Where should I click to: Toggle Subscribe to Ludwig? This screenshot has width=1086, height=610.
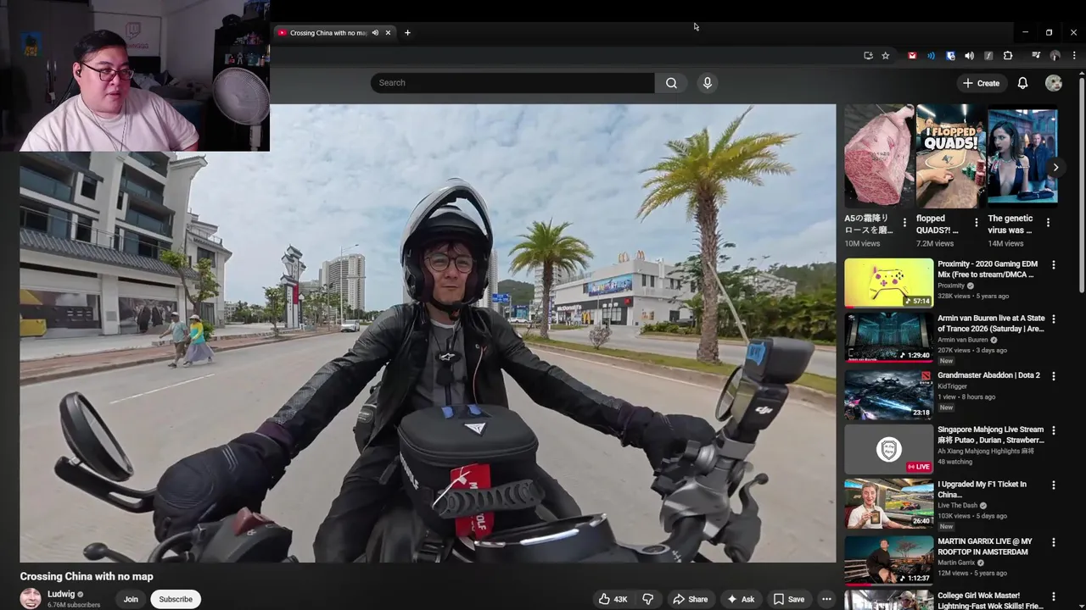176,599
